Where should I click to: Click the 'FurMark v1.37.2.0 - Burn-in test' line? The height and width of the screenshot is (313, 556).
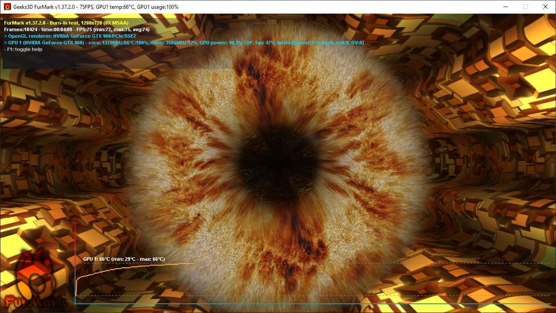point(66,23)
